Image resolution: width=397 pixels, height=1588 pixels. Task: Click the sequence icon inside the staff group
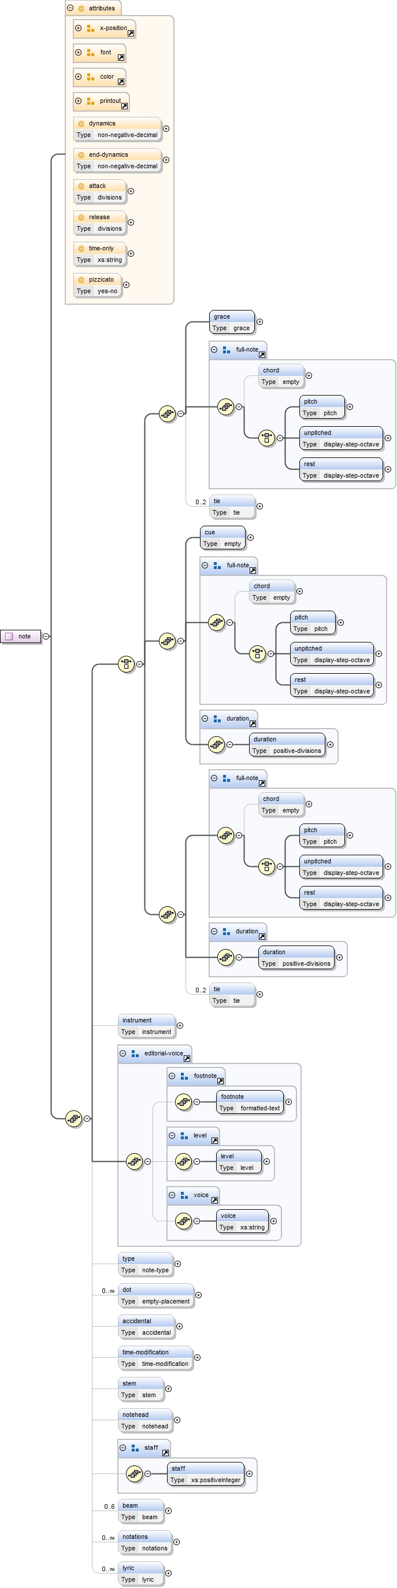(135, 1473)
